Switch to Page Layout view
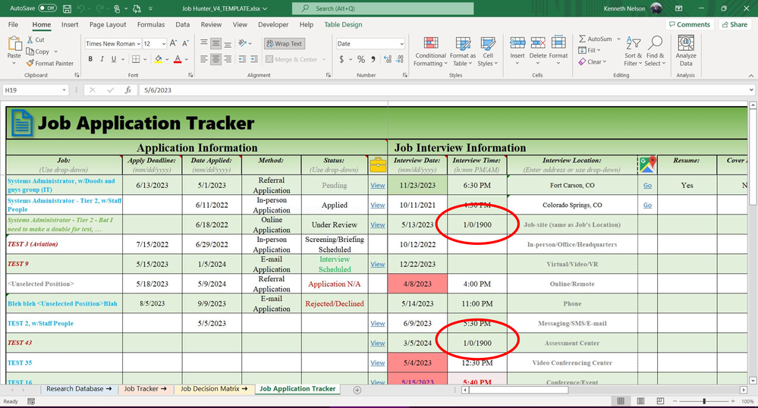 point(640,401)
